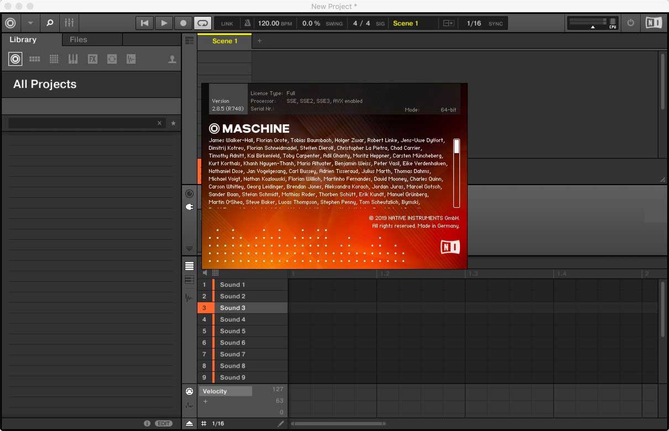Viewport: 669px width, 431px height.
Task: Show browser info with the i icon
Action: coord(147,423)
